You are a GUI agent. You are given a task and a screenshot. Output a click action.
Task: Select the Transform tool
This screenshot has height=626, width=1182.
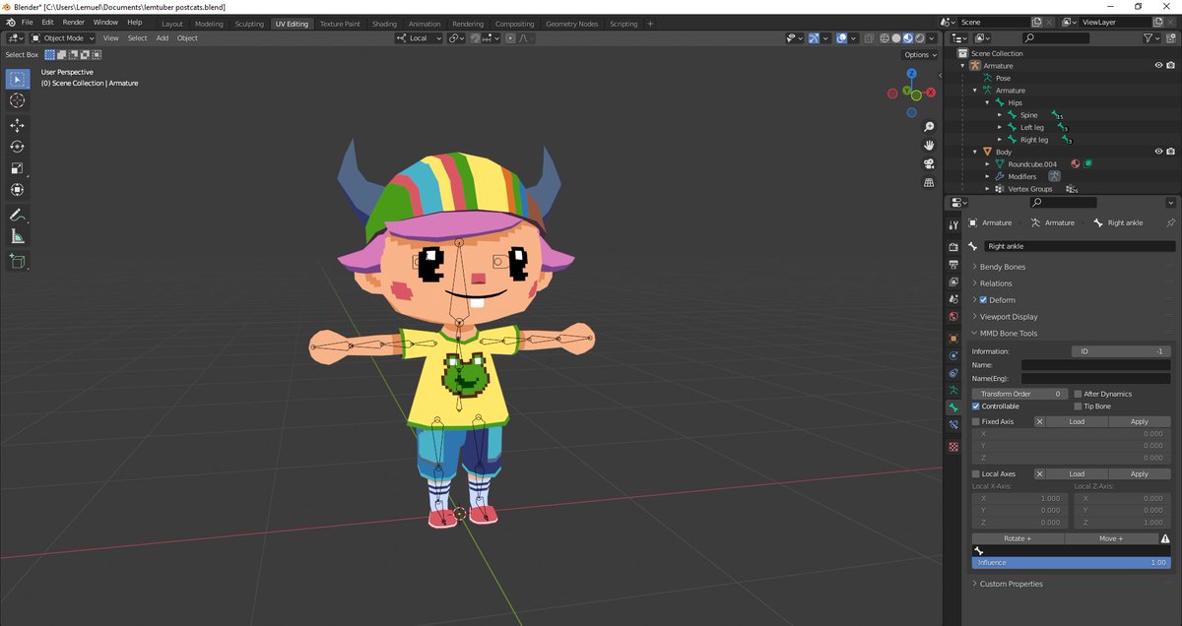pyautogui.click(x=18, y=190)
